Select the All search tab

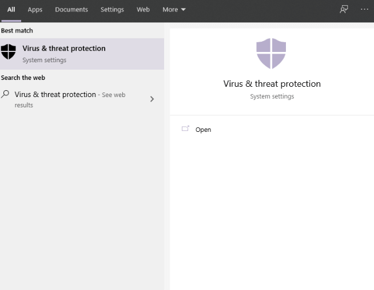11,10
